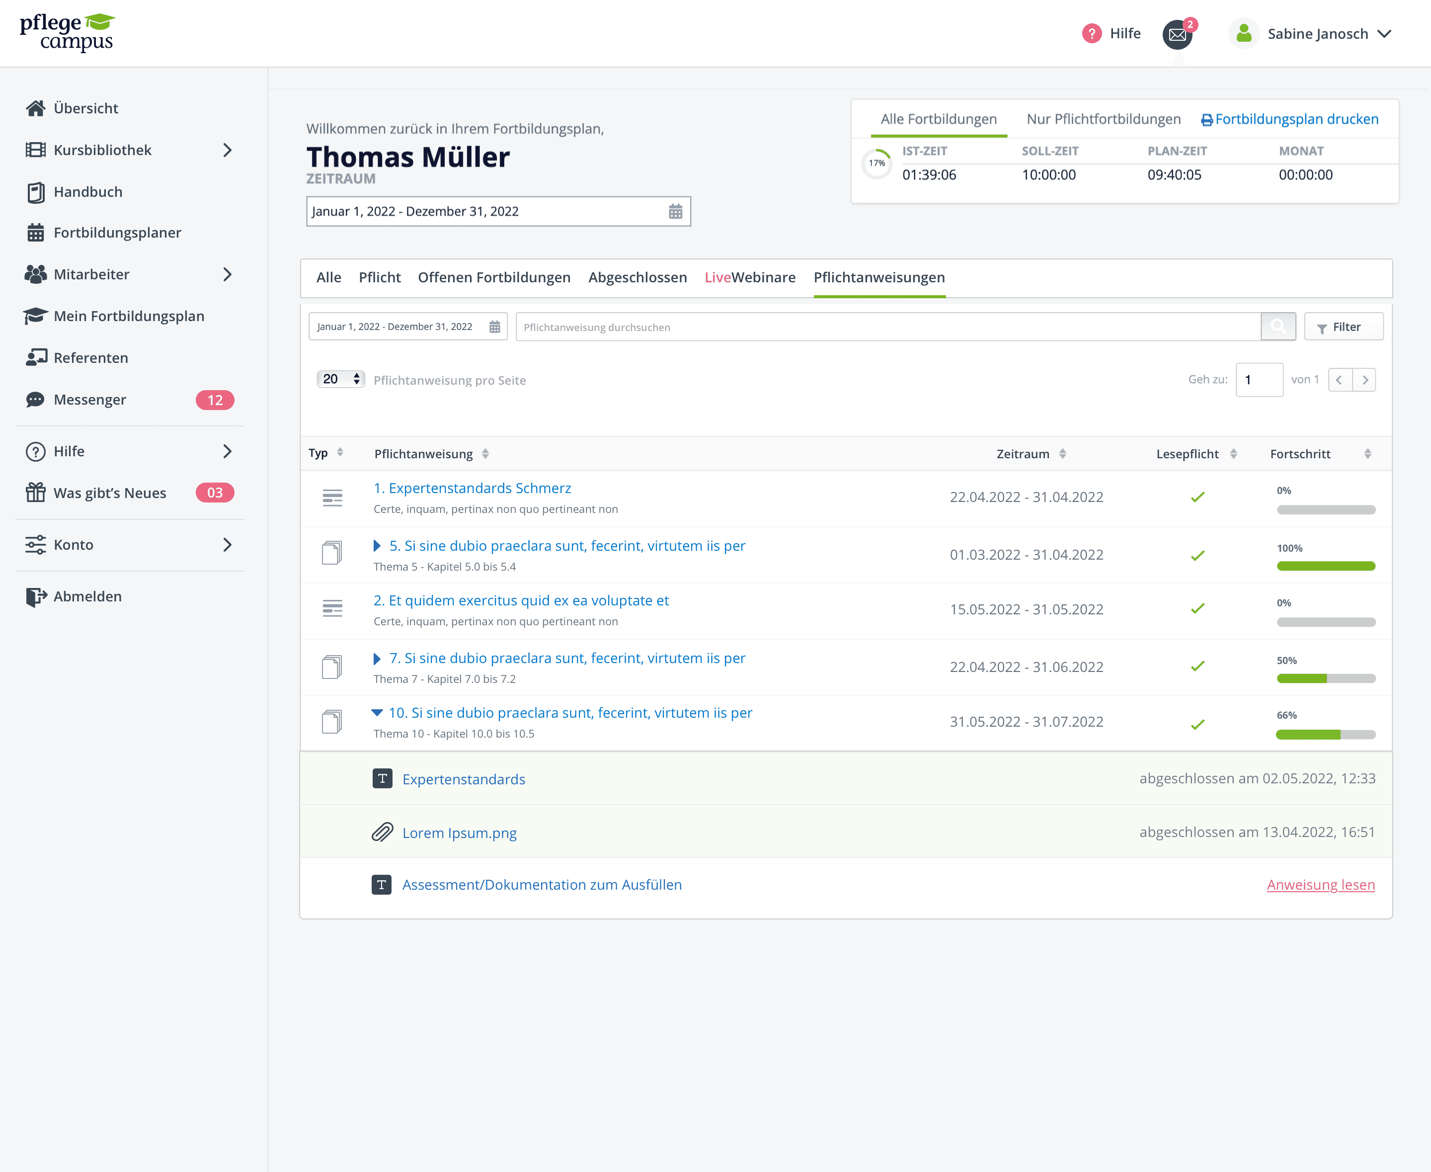Open the 20 per page dropdown

point(341,379)
